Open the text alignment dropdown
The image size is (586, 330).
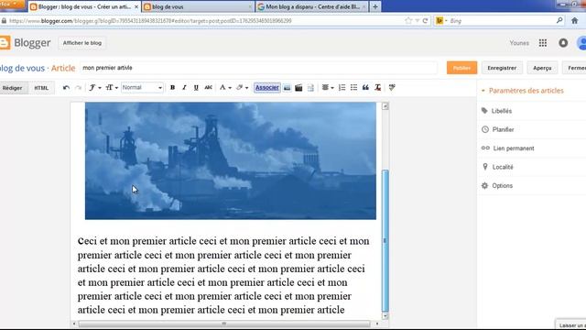point(328,88)
